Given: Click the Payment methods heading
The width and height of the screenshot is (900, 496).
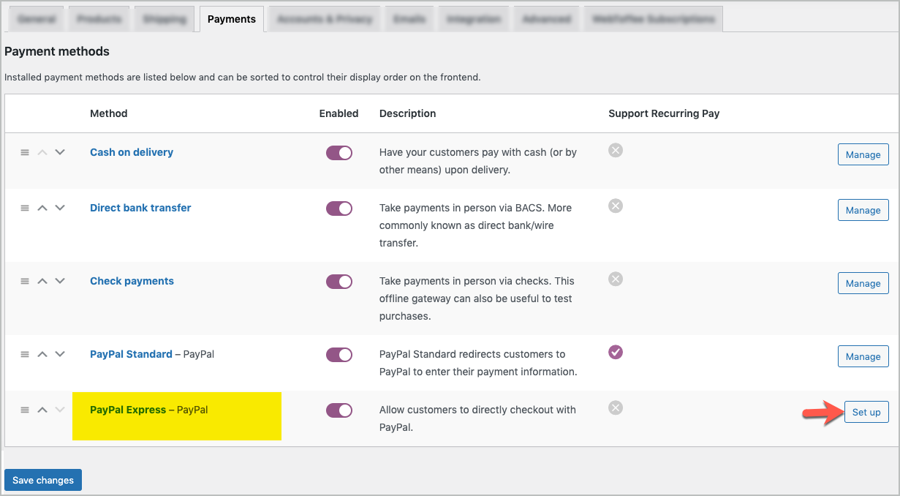Looking at the screenshot, I should click(x=57, y=51).
